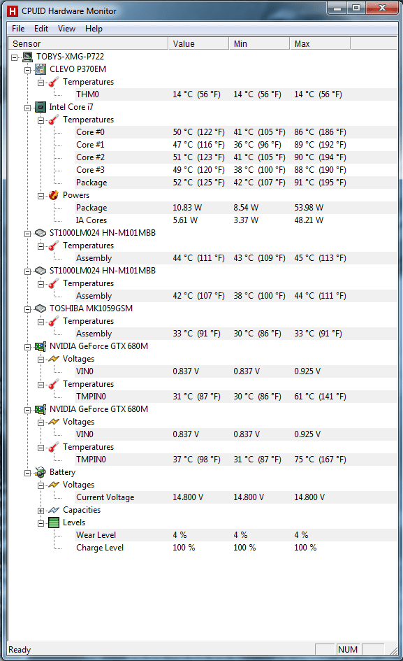Click the Max column header
Screen dimensions: 403x661
[320, 44]
